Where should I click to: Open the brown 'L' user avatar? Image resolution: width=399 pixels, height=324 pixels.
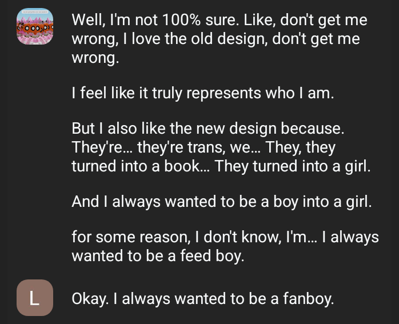34,298
